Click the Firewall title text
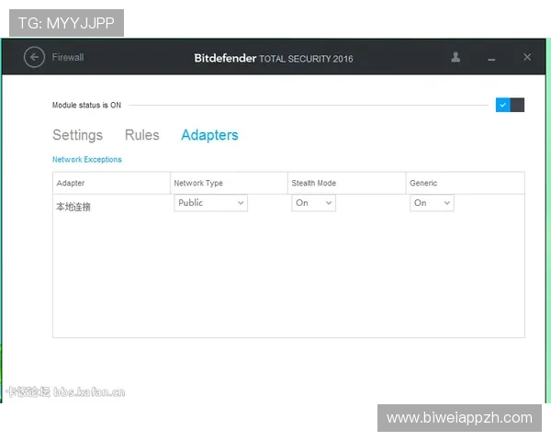This screenshot has width=551, height=441. coord(68,57)
